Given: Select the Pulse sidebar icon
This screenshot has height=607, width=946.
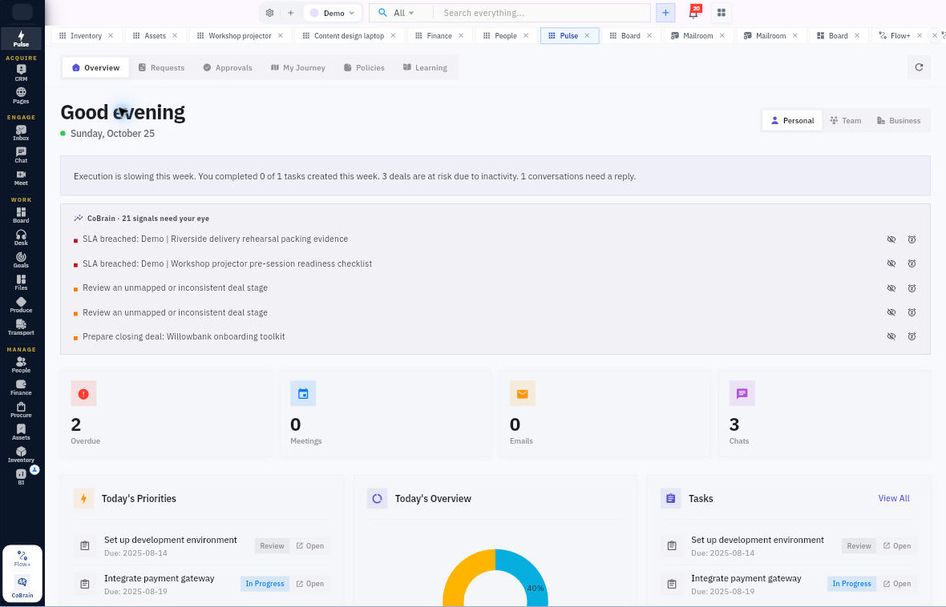Looking at the screenshot, I should pos(21,38).
